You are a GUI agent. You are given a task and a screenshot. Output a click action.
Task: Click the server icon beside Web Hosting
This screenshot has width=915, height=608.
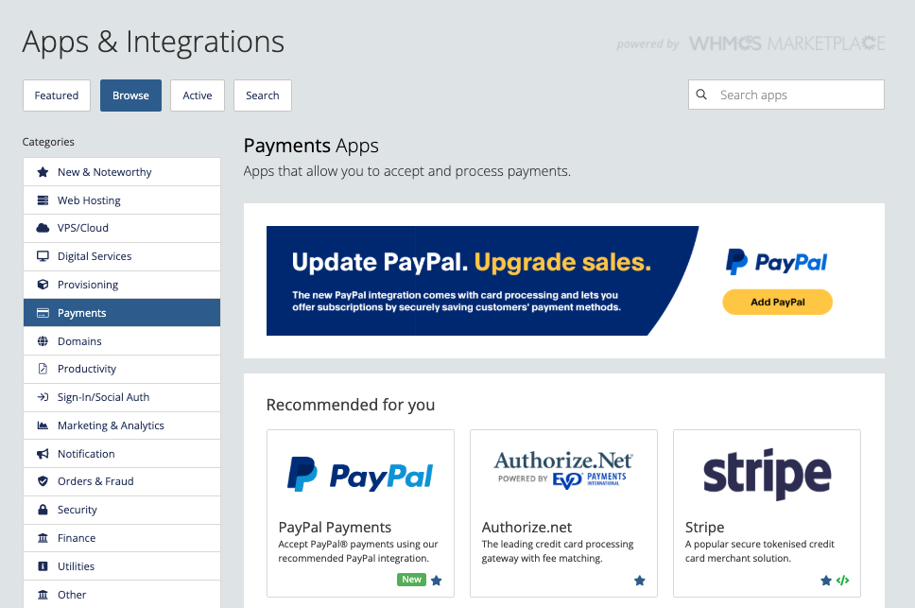click(x=43, y=200)
